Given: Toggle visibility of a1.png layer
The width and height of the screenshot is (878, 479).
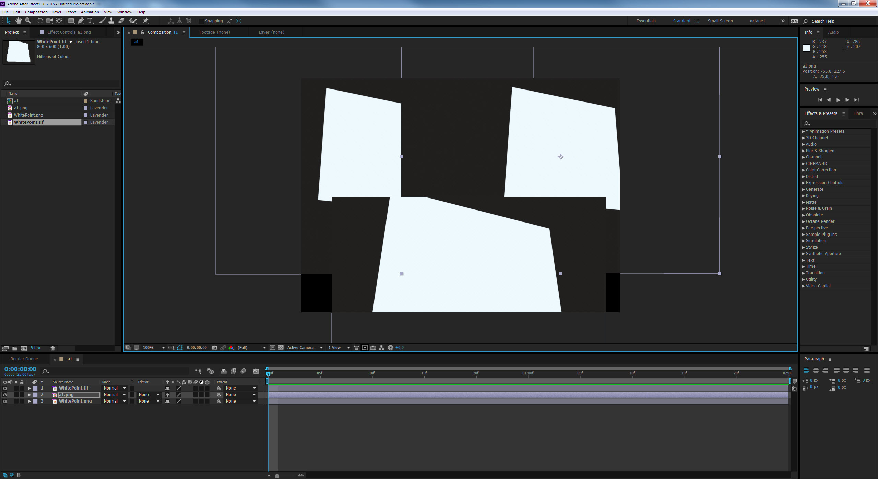Looking at the screenshot, I should [x=5, y=395].
